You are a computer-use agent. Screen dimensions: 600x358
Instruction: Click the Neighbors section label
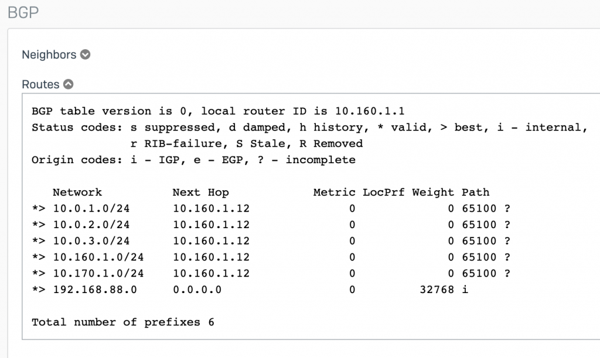point(49,54)
